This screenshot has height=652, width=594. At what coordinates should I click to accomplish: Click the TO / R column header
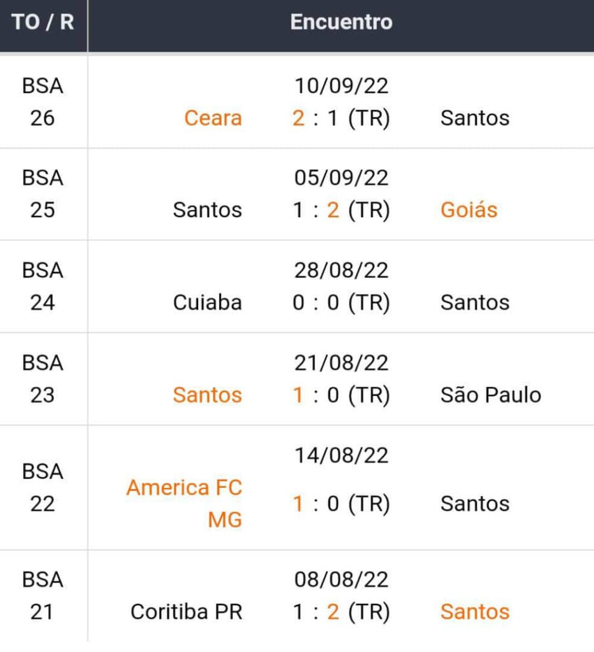[43, 23]
